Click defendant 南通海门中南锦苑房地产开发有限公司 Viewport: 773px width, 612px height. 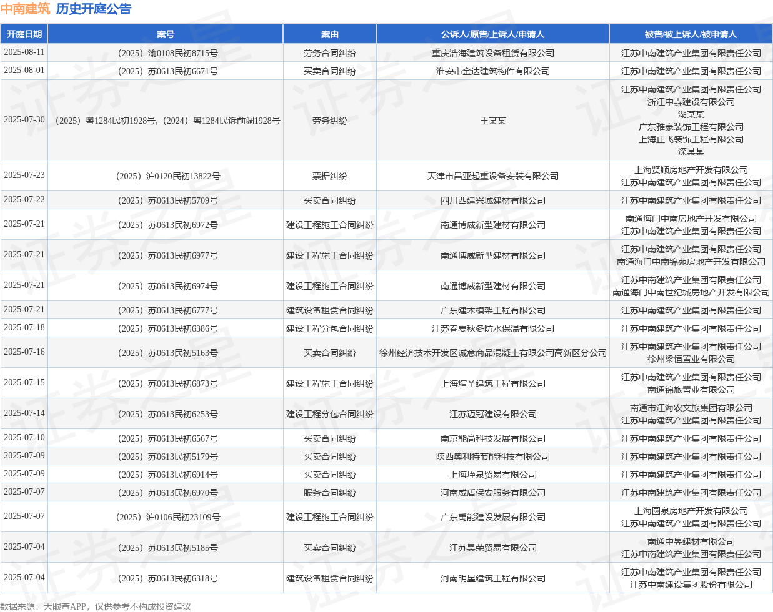691,262
